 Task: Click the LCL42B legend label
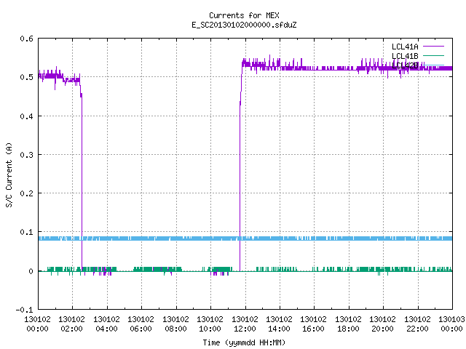pyautogui.click(x=405, y=65)
